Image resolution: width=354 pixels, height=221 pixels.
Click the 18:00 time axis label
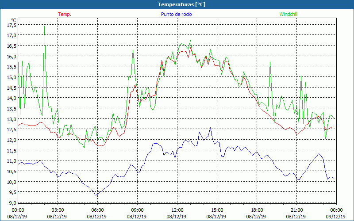pos(257,210)
